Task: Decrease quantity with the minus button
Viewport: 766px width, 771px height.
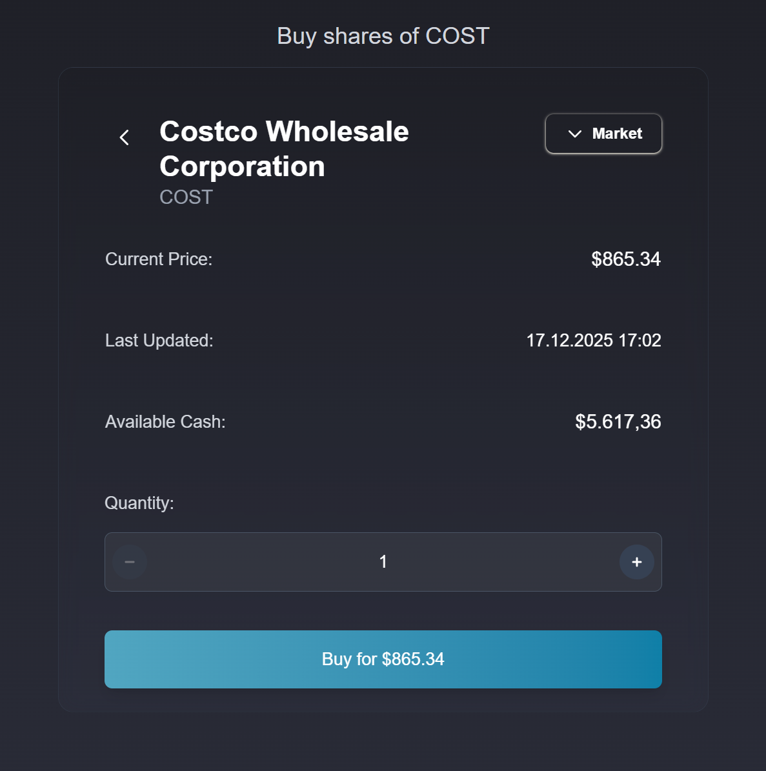Action: pyautogui.click(x=130, y=562)
